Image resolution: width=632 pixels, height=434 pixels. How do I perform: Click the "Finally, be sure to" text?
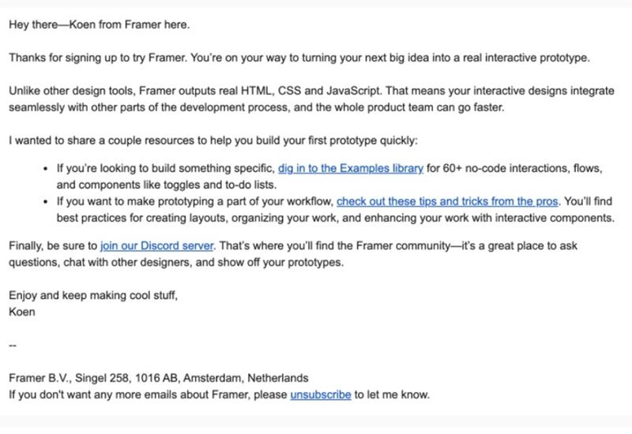click(x=53, y=245)
